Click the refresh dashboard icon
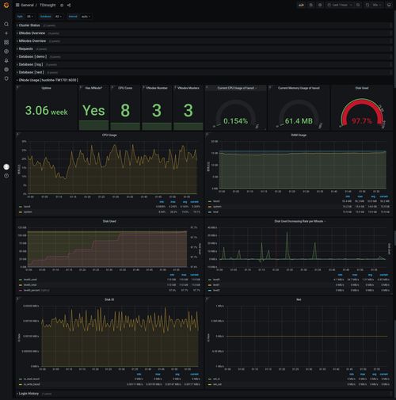The width and height of the screenshot is (396, 400). [367, 5]
